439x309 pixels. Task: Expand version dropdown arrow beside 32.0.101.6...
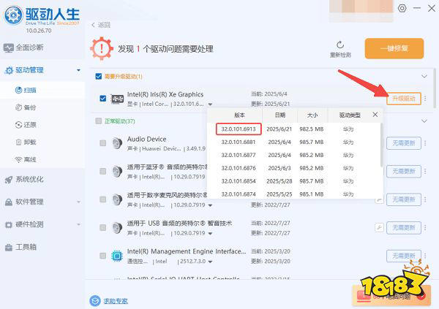point(210,104)
